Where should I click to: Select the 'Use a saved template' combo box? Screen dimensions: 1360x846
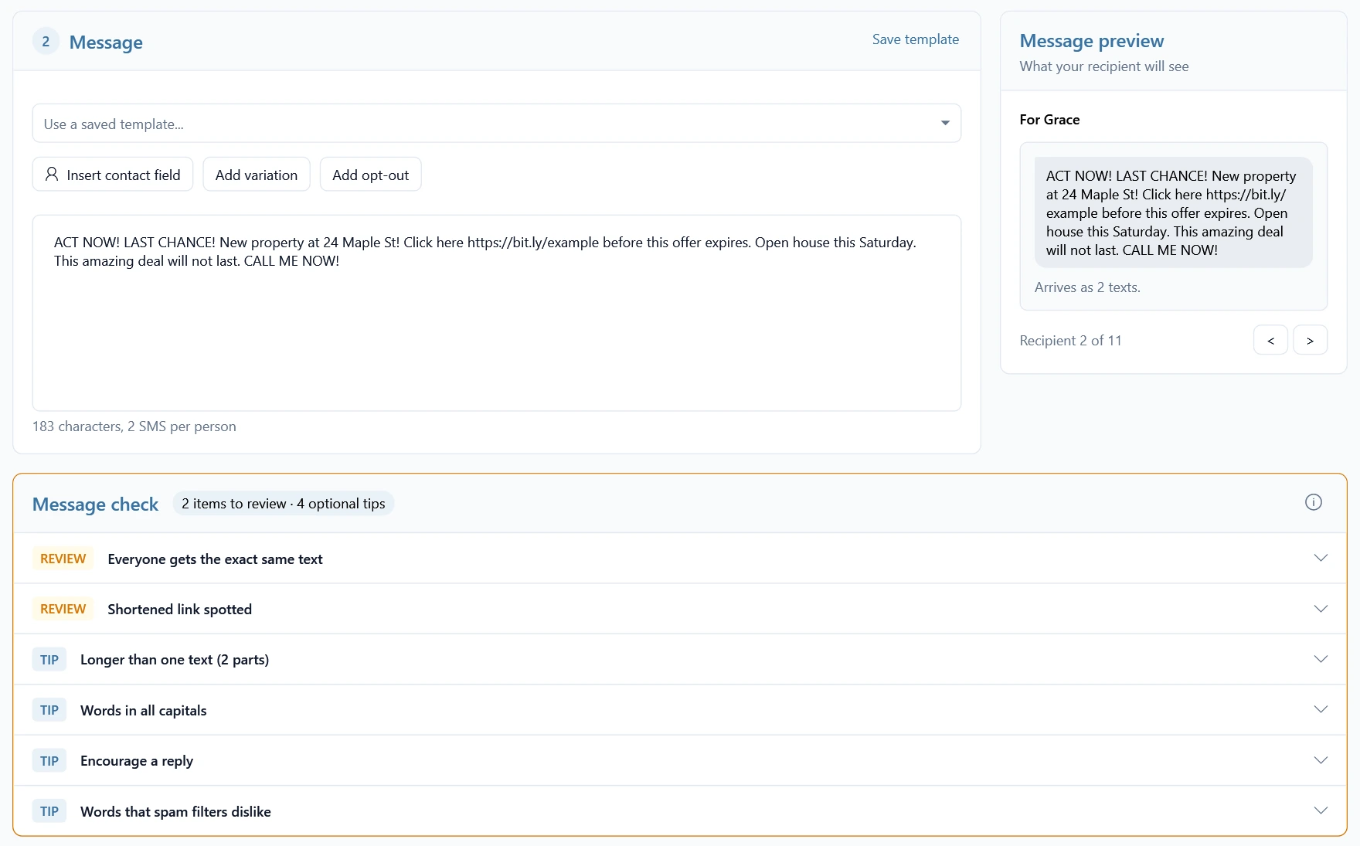[497, 123]
